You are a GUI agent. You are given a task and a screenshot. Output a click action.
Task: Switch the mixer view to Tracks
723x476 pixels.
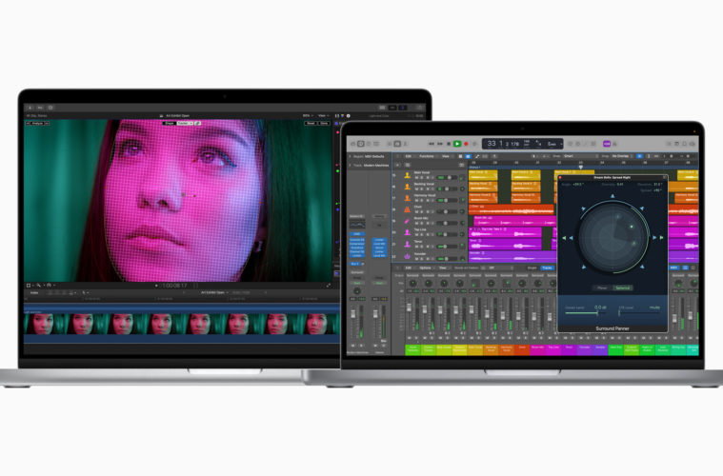click(547, 268)
